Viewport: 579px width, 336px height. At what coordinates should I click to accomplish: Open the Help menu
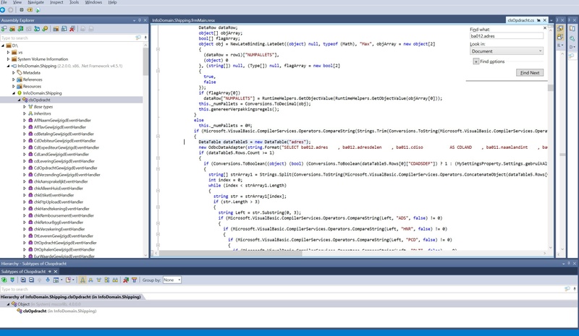pos(112,2)
